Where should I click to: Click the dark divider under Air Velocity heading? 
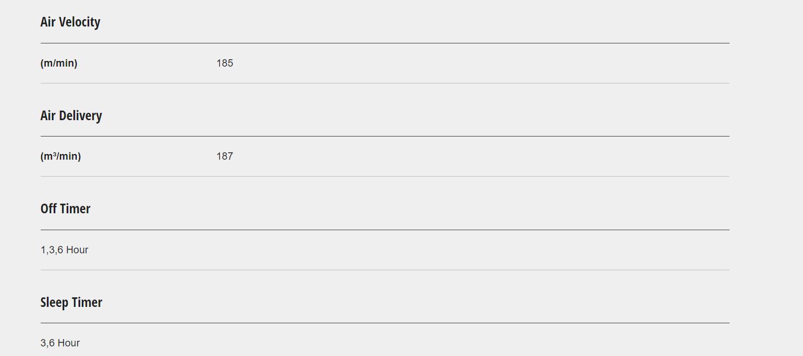pyautogui.click(x=385, y=43)
